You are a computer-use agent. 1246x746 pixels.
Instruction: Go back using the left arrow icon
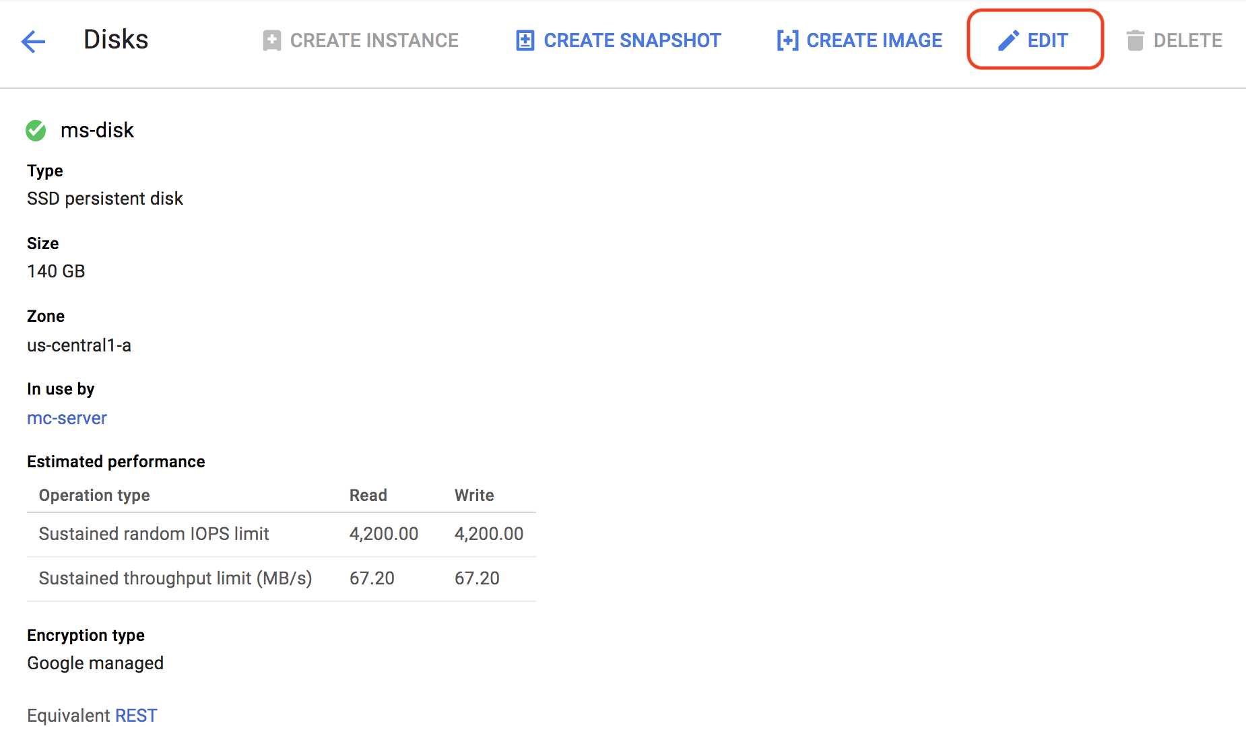[33, 41]
